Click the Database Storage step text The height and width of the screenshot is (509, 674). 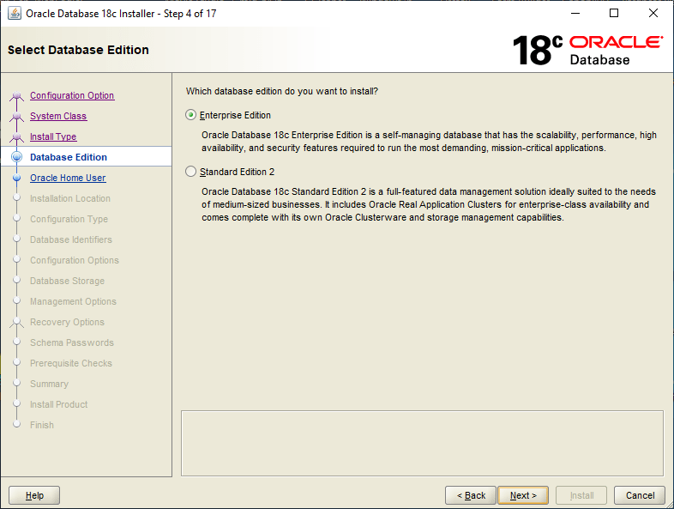(67, 281)
